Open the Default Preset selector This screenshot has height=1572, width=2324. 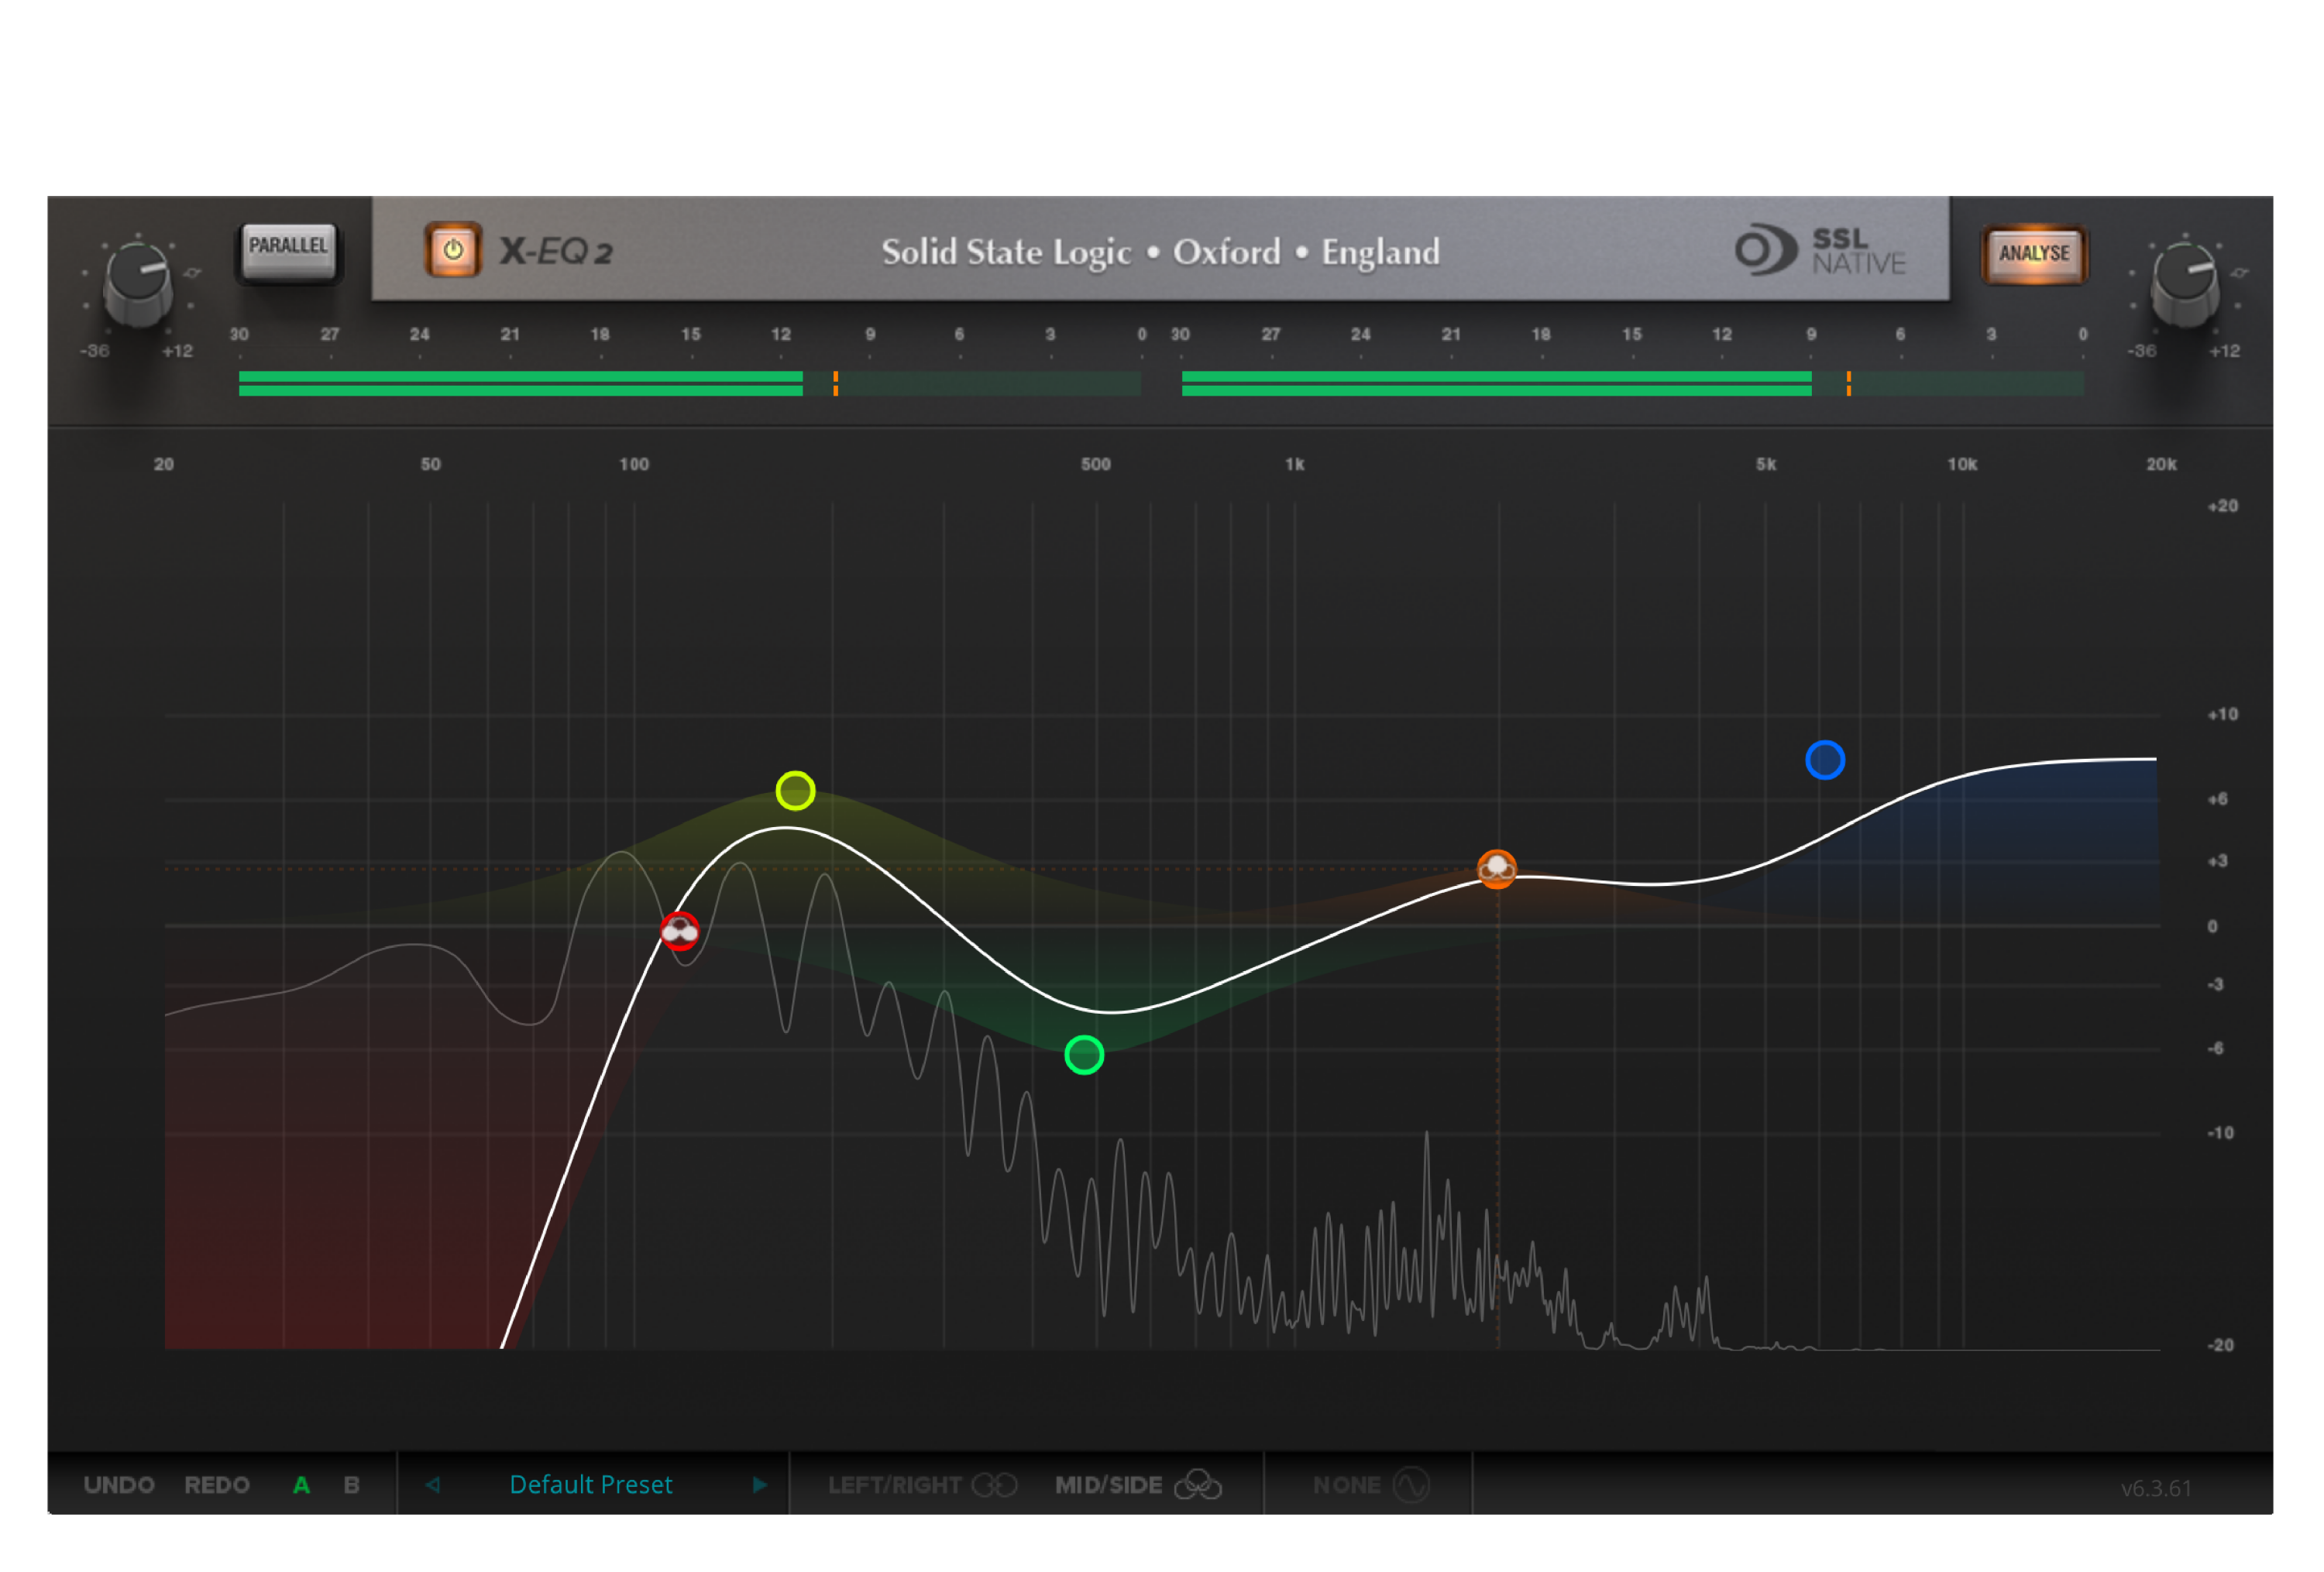pyautogui.click(x=590, y=1485)
